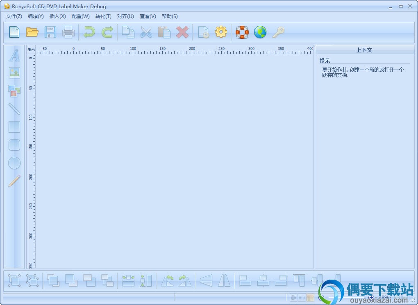Select the Line drawing tool
This screenshot has width=418, height=305.
14,109
